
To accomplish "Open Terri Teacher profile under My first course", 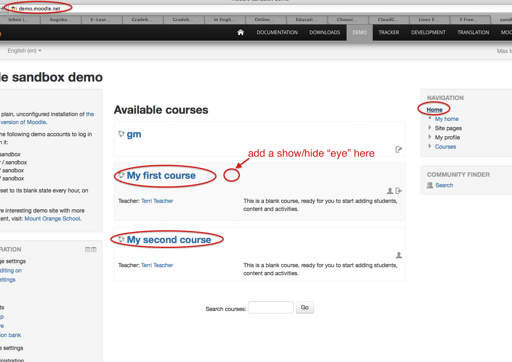I will [x=157, y=201].
